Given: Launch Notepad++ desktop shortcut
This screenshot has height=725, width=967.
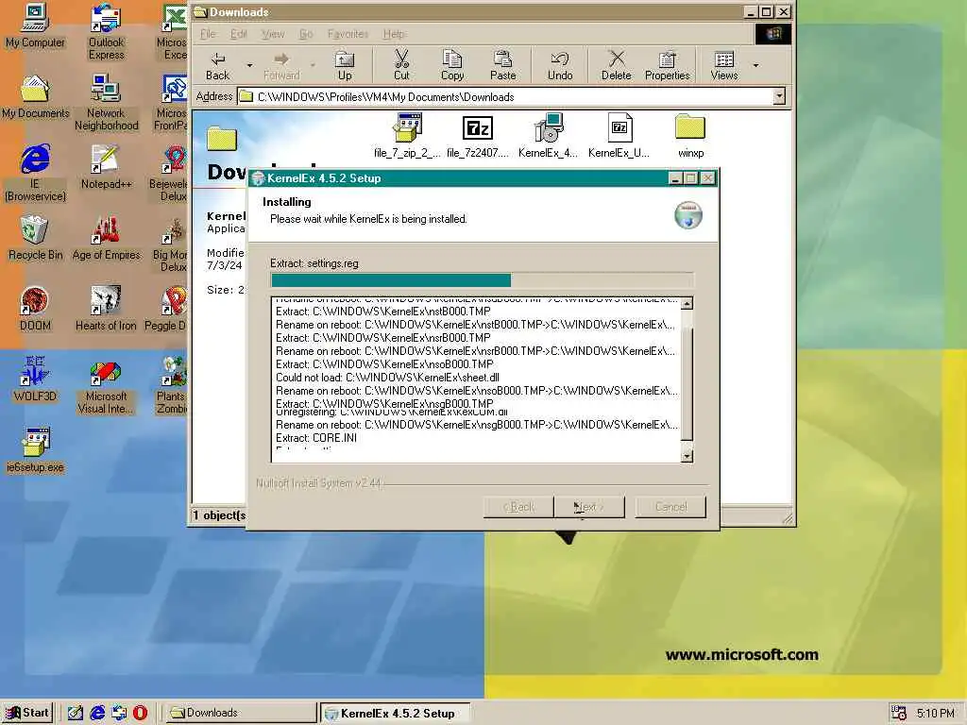Looking at the screenshot, I should coord(106,168).
